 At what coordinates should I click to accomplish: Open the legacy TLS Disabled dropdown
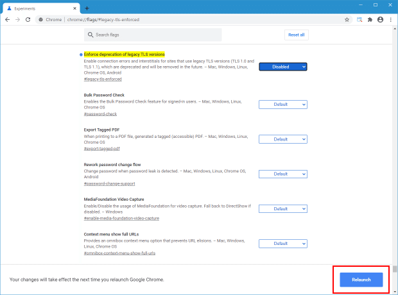click(282, 67)
